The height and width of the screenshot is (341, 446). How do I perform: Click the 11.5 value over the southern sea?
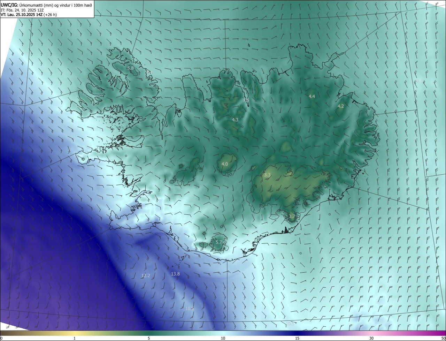click(190, 308)
